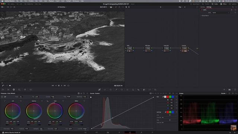Toggle the Soft Clip red channel

(x=168, y=112)
